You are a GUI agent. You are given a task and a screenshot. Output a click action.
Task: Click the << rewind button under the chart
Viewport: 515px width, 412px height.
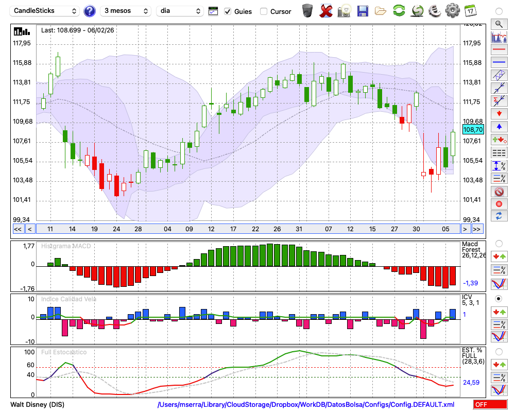(x=18, y=229)
